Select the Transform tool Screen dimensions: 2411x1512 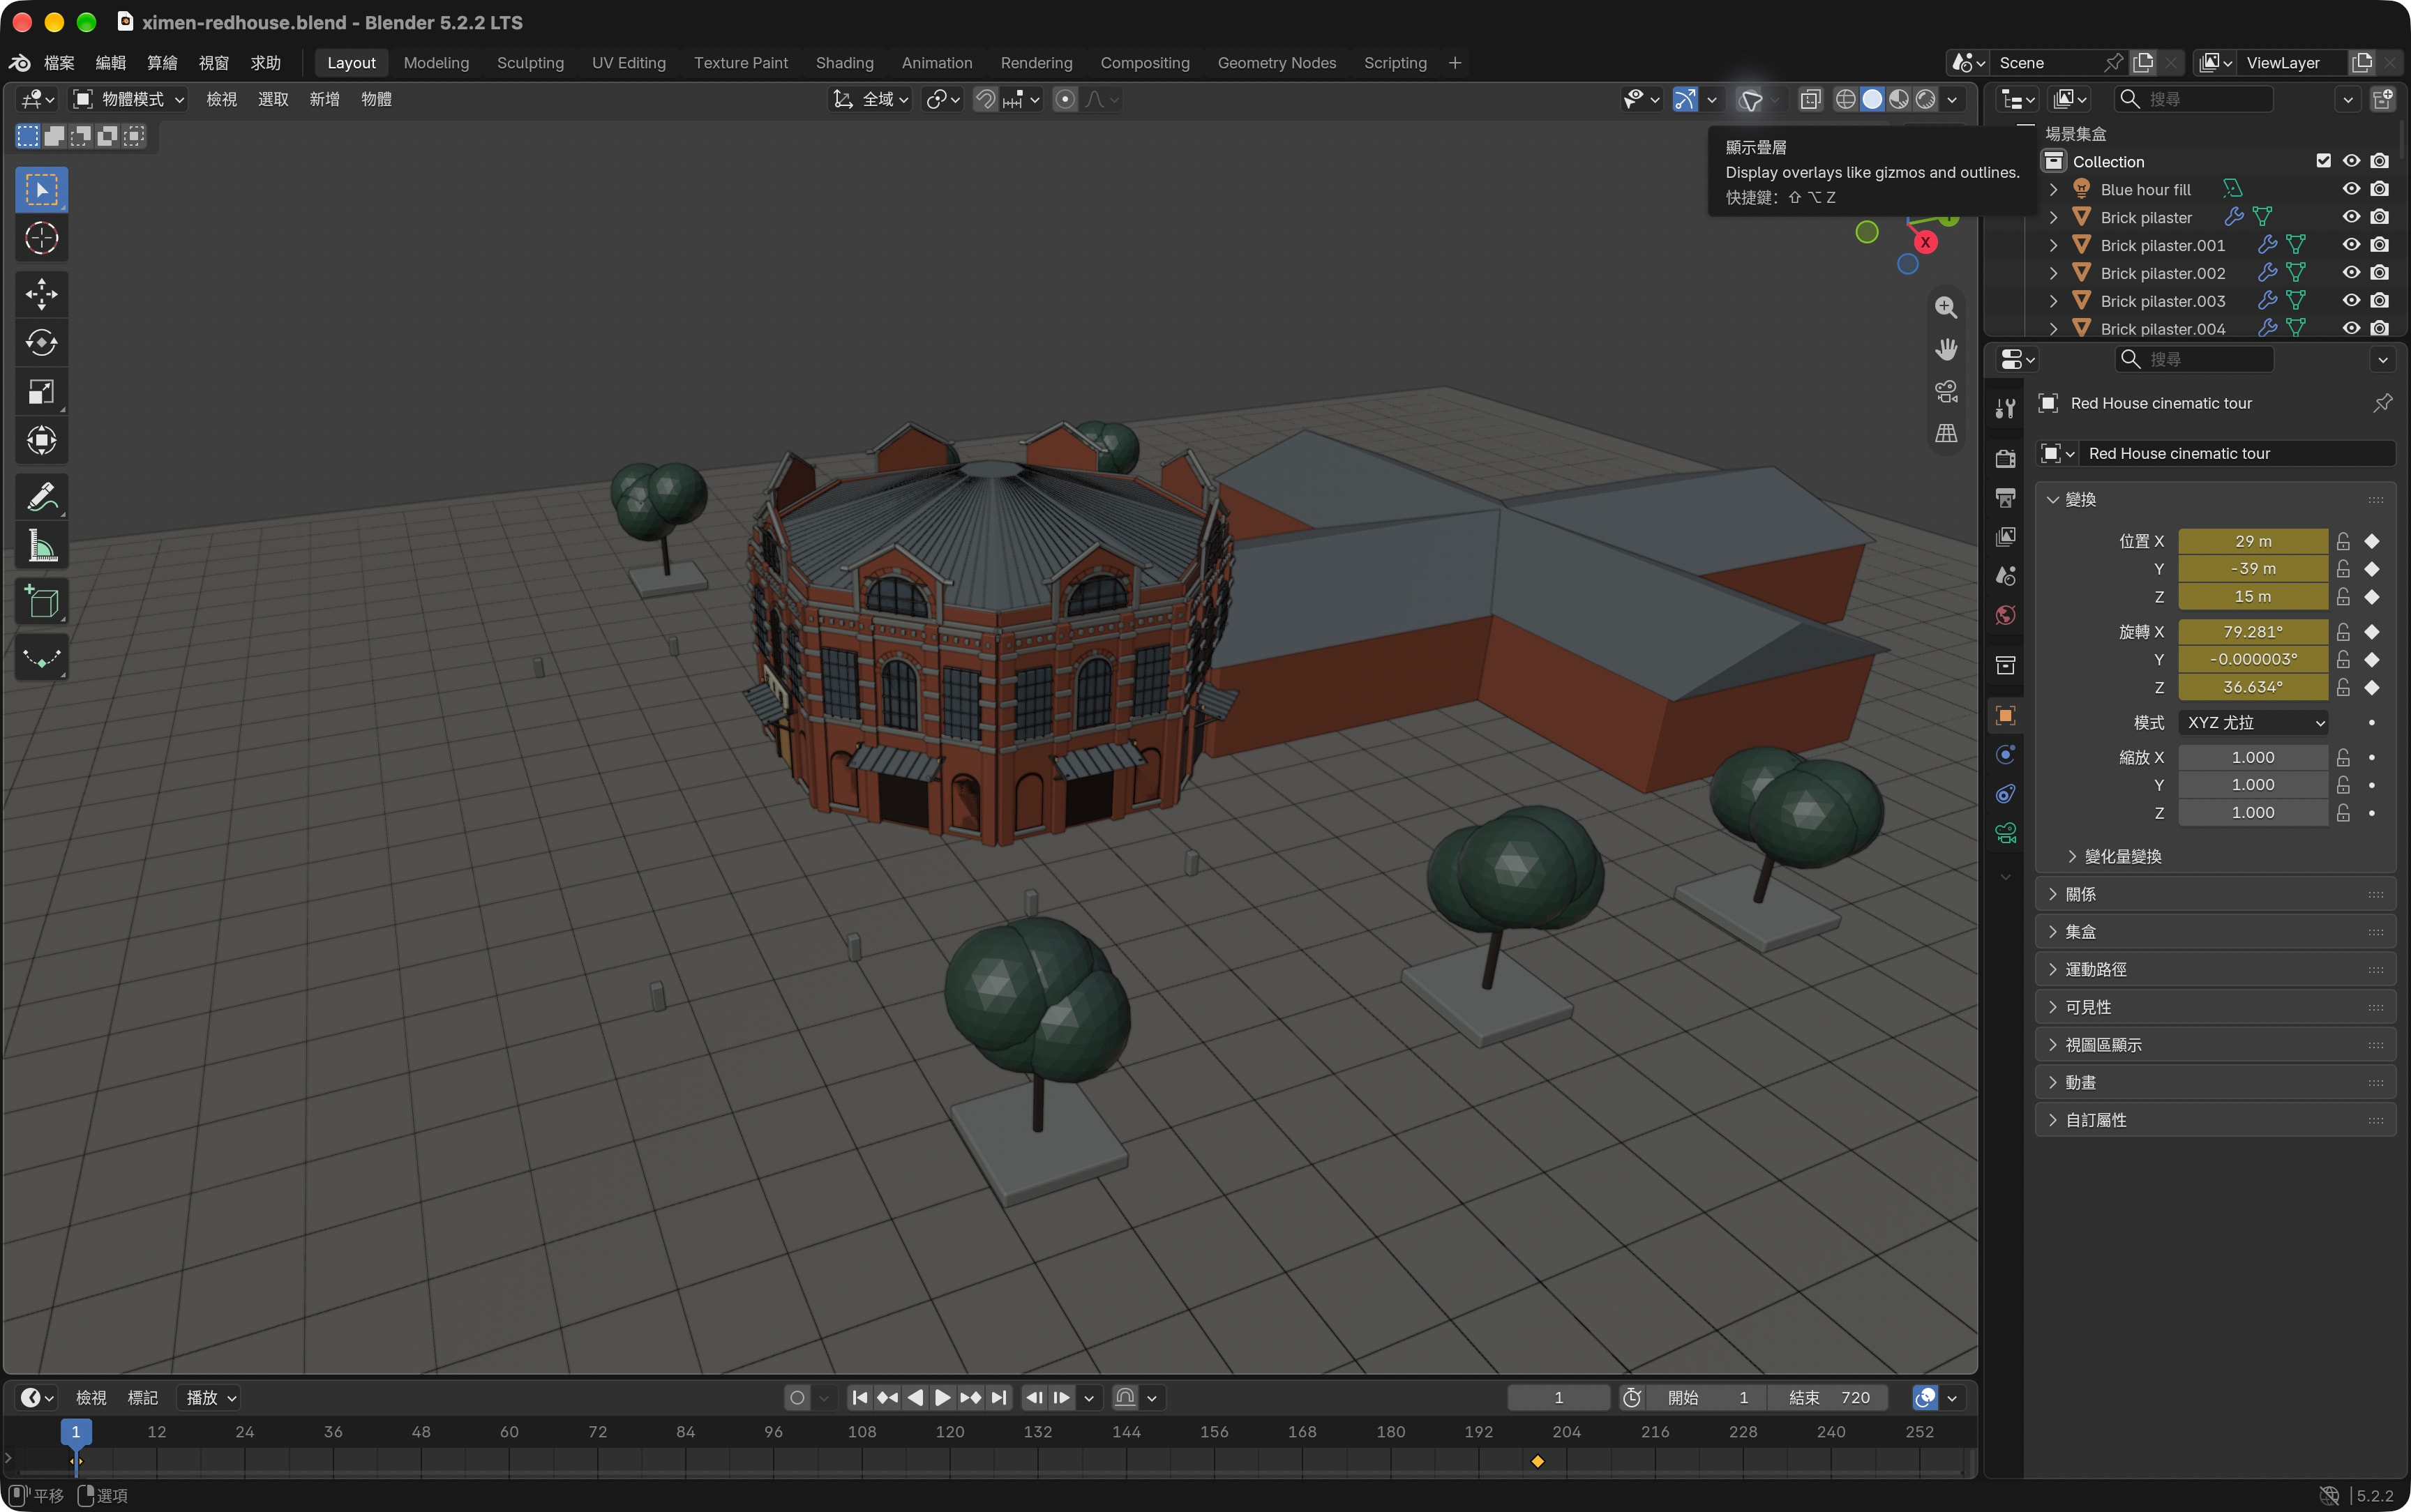pos(41,440)
